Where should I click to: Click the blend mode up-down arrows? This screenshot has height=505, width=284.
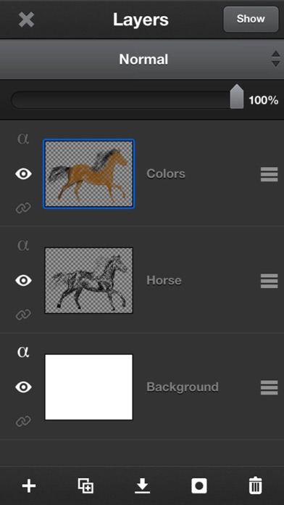click(x=275, y=59)
